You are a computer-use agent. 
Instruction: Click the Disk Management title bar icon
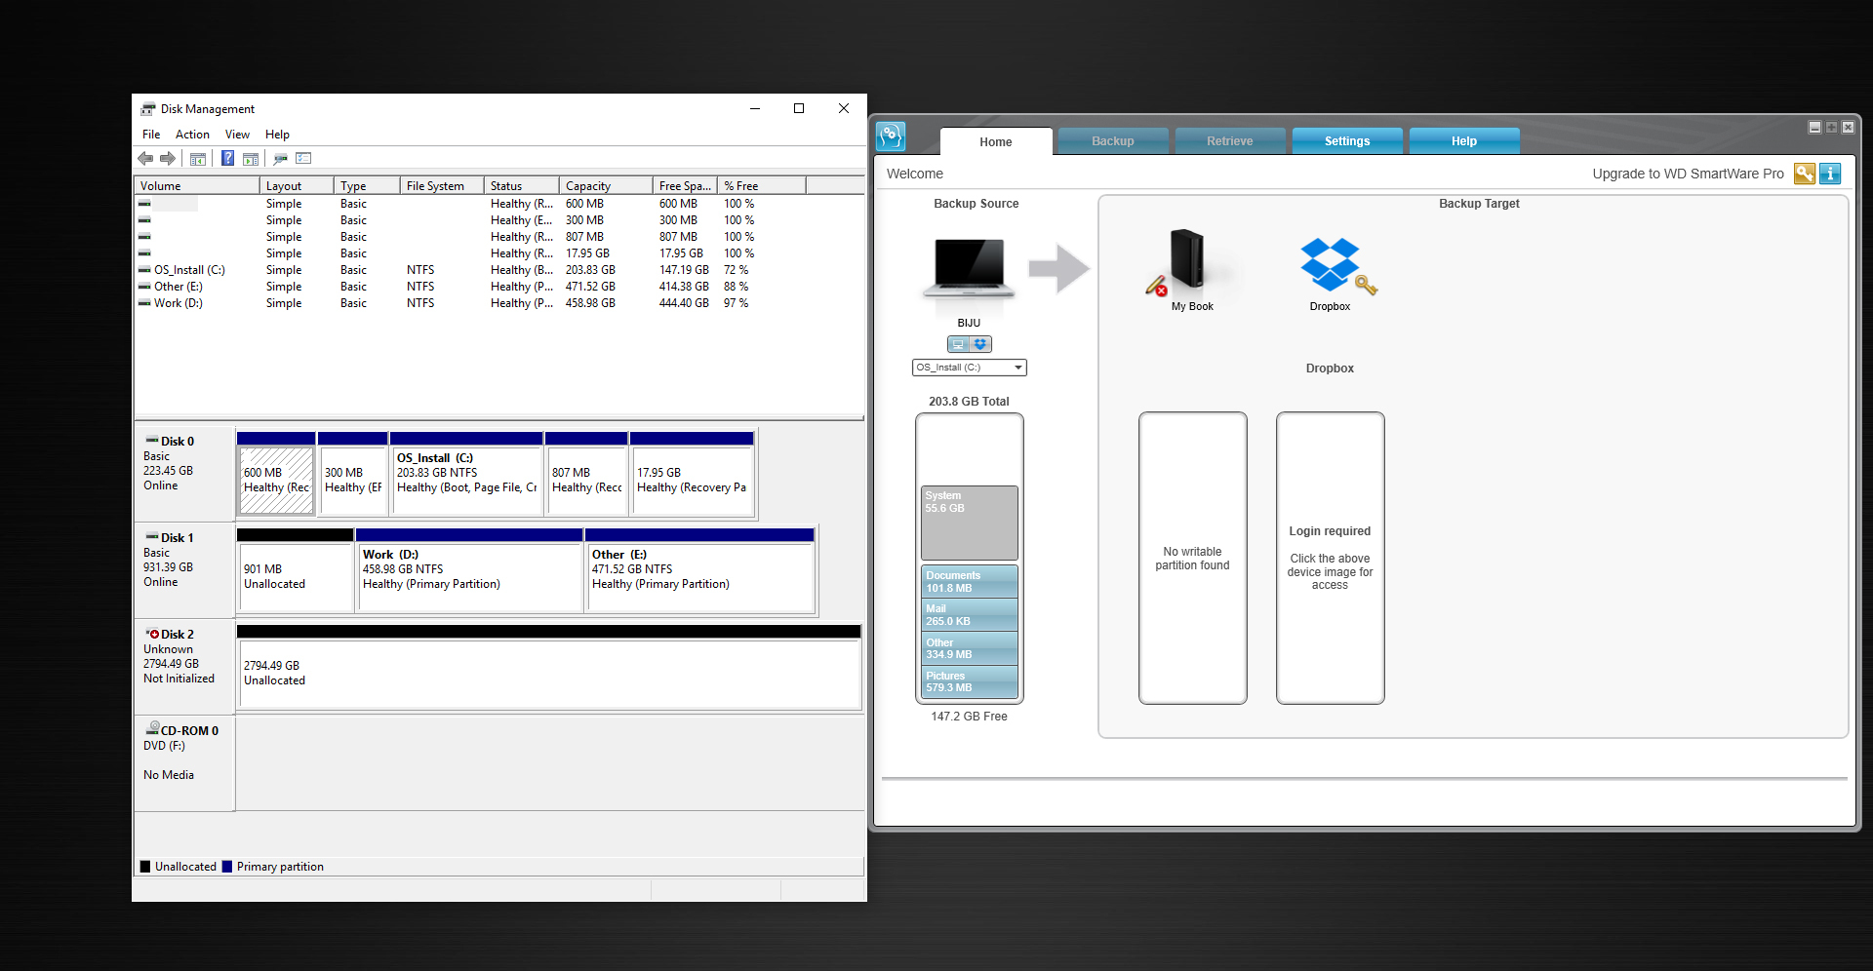point(148,109)
